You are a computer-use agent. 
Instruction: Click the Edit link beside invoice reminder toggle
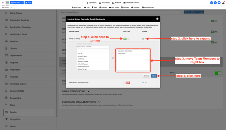tap(172, 72)
